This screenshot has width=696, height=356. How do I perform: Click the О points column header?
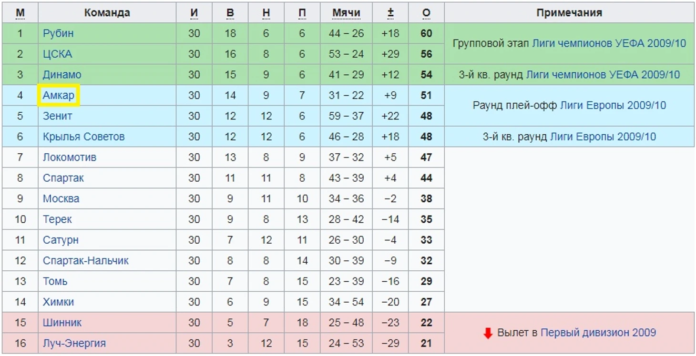tap(426, 13)
